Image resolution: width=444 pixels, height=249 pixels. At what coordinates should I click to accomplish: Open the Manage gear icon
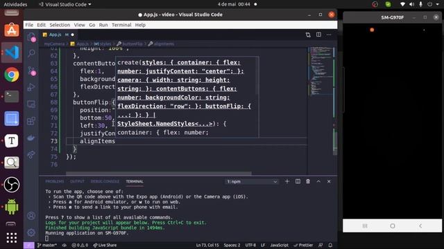pyautogui.click(x=31, y=232)
